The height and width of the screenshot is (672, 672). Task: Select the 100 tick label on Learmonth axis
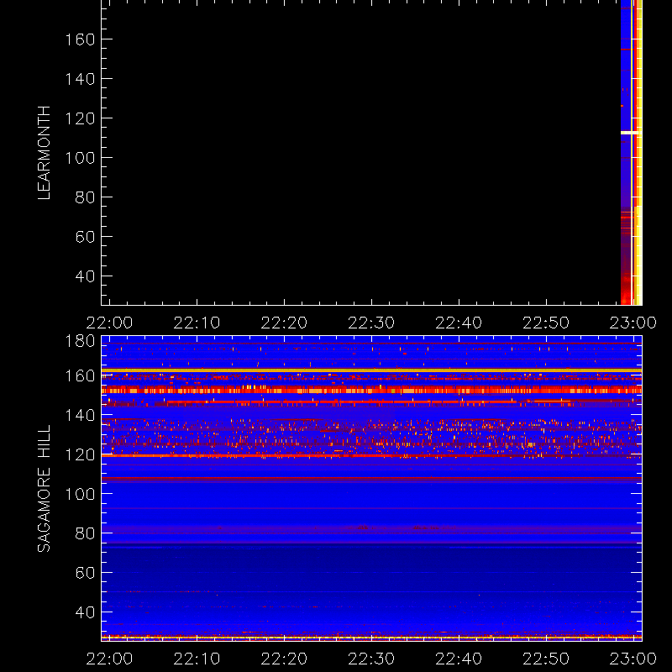pyautogui.click(x=80, y=158)
